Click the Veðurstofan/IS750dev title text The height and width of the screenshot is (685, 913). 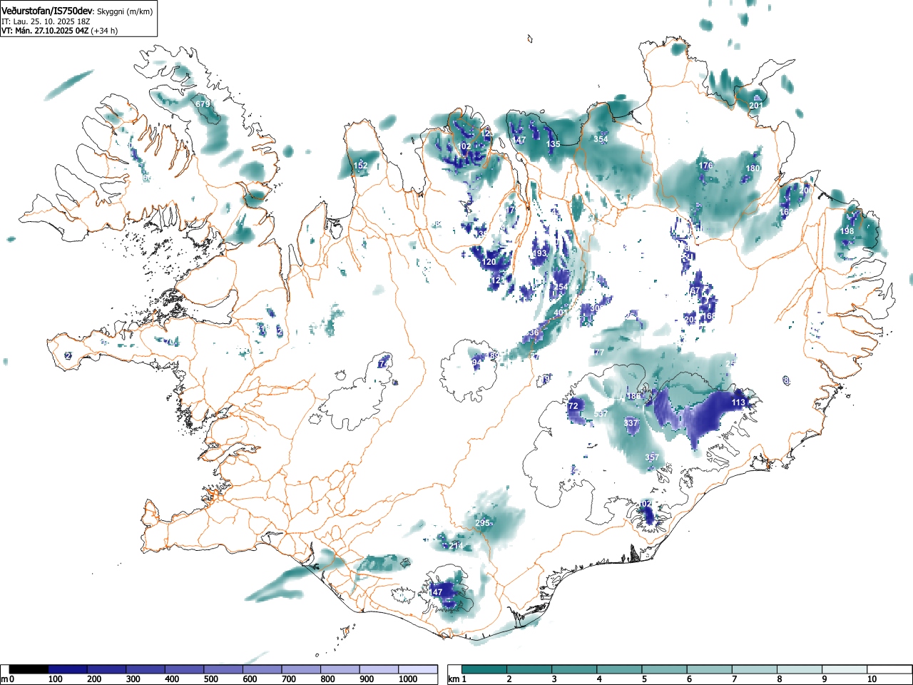point(48,11)
